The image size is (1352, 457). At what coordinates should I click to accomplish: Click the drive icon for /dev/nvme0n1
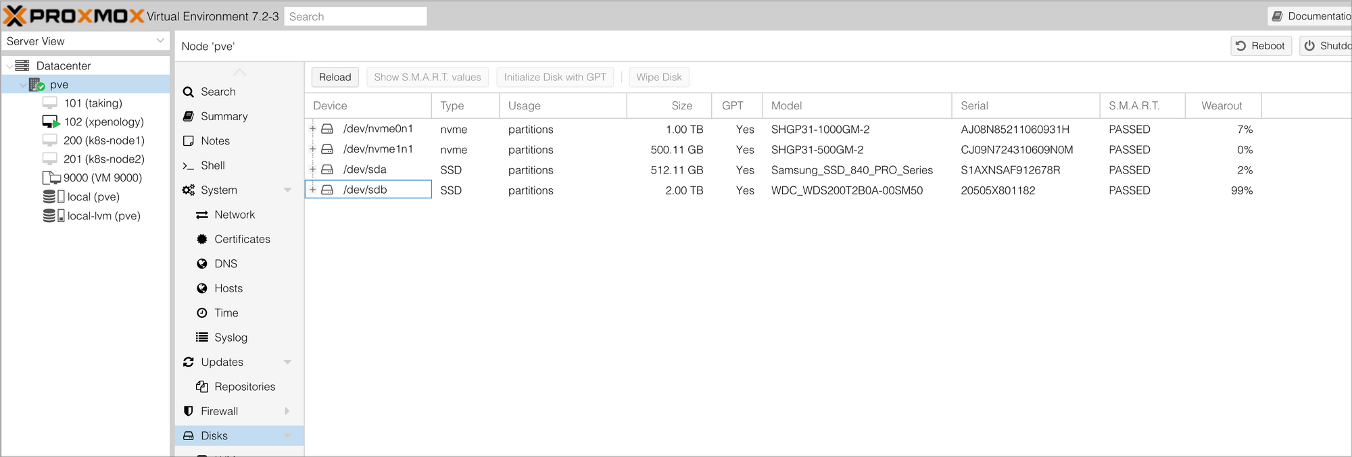point(327,128)
